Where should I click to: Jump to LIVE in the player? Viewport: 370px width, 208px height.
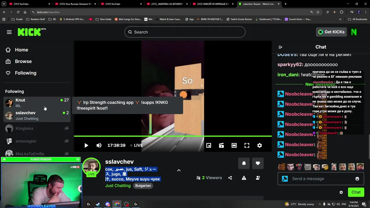(x=136, y=145)
